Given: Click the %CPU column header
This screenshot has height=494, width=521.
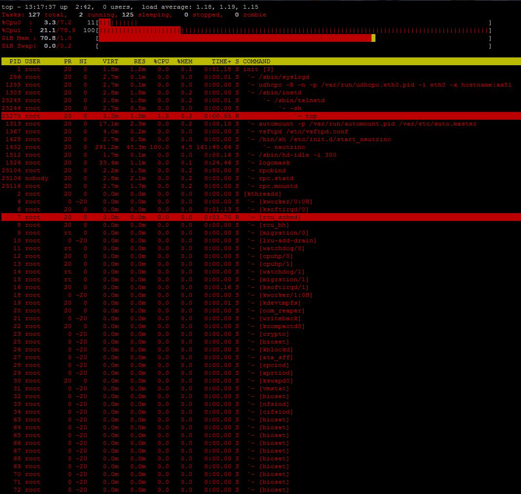Looking at the screenshot, I should [x=161, y=61].
